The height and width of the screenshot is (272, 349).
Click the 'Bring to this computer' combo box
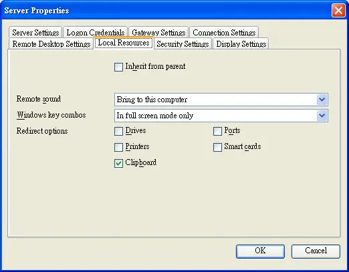pyautogui.click(x=221, y=100)
